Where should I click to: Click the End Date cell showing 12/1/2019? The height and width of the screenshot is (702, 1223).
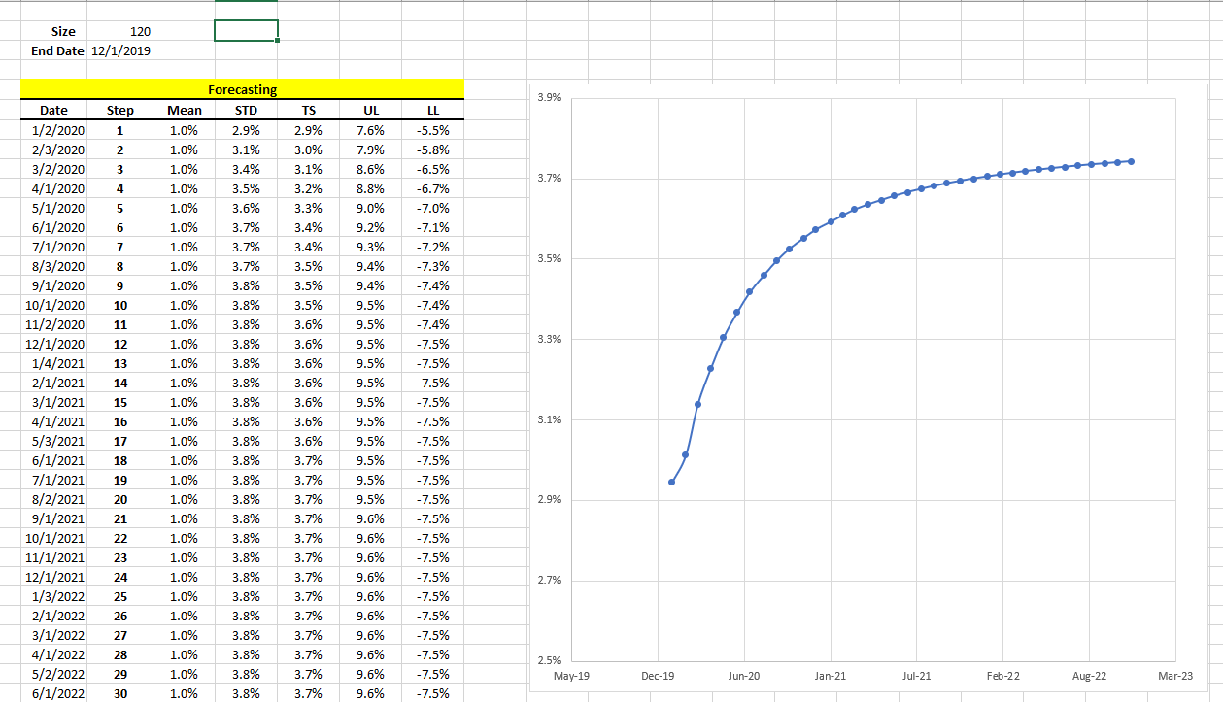click(120, 50)
